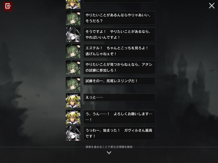218x163 pixels.
Task: Click the green-haired avatar beside やりたいことがあるんなら
Action: (73, 18)
